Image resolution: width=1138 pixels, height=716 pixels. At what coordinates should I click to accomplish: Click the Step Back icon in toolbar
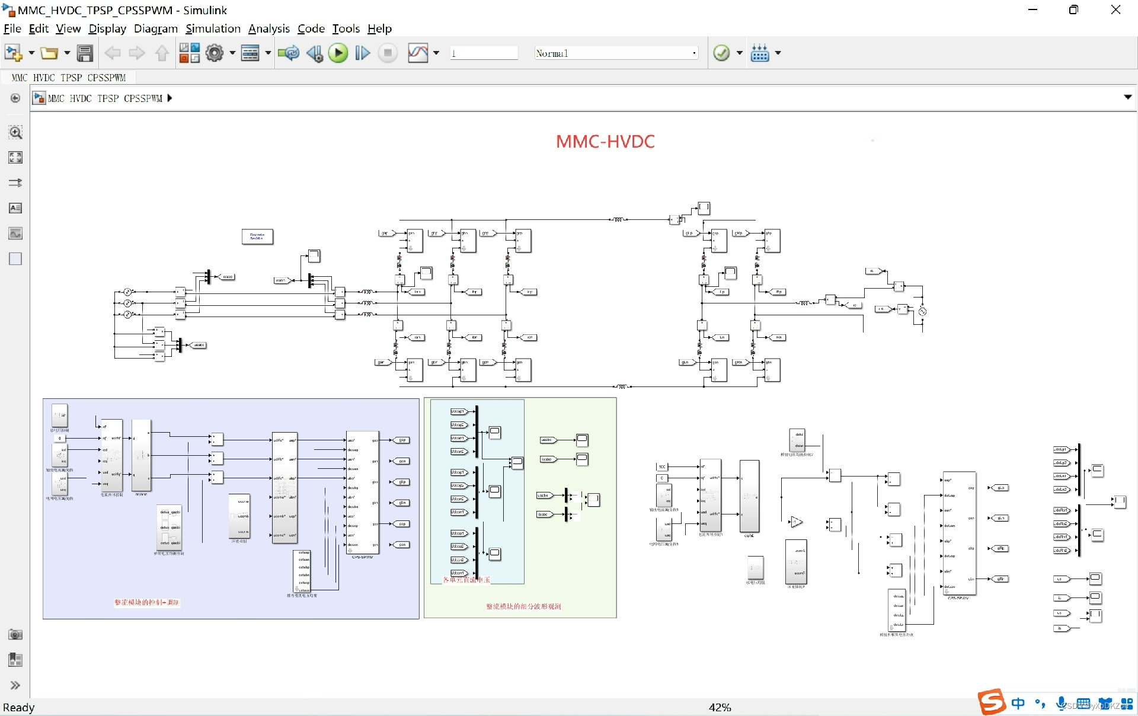(314, 53)
